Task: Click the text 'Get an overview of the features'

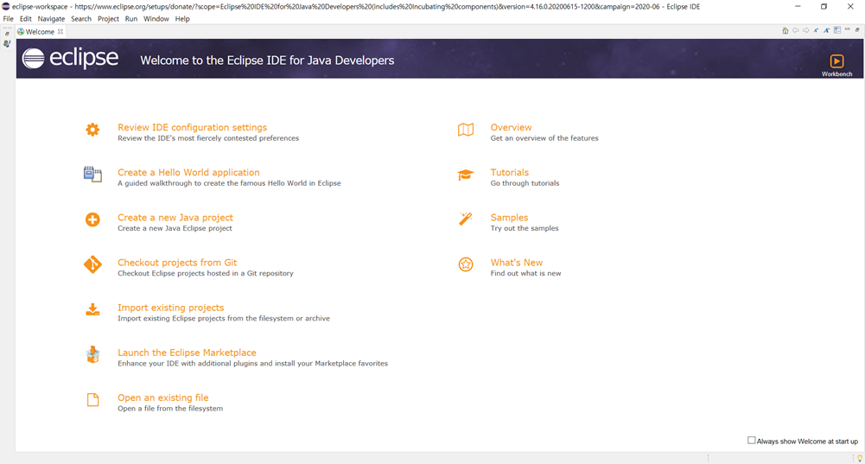Action: 544,138
